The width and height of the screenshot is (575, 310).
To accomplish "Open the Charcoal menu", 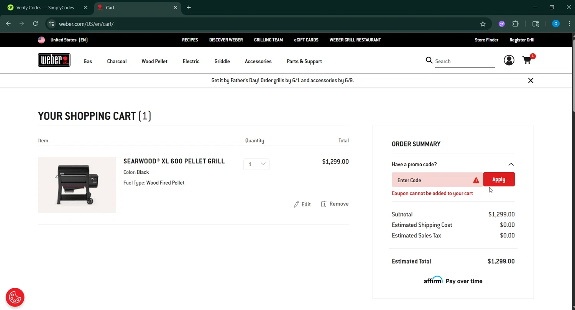I will (x=117, y=61).
